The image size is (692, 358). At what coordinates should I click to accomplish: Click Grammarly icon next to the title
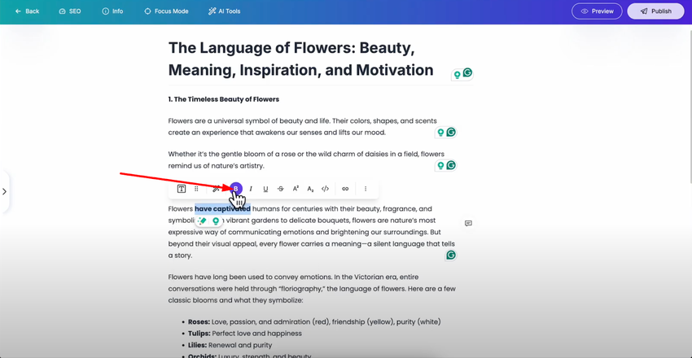467,72
